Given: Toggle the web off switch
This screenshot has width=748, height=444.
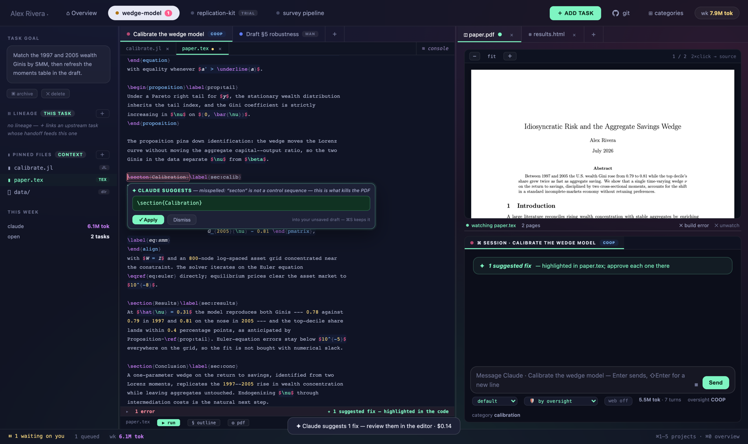Looking at the screenshot, I should coord(619,401).
